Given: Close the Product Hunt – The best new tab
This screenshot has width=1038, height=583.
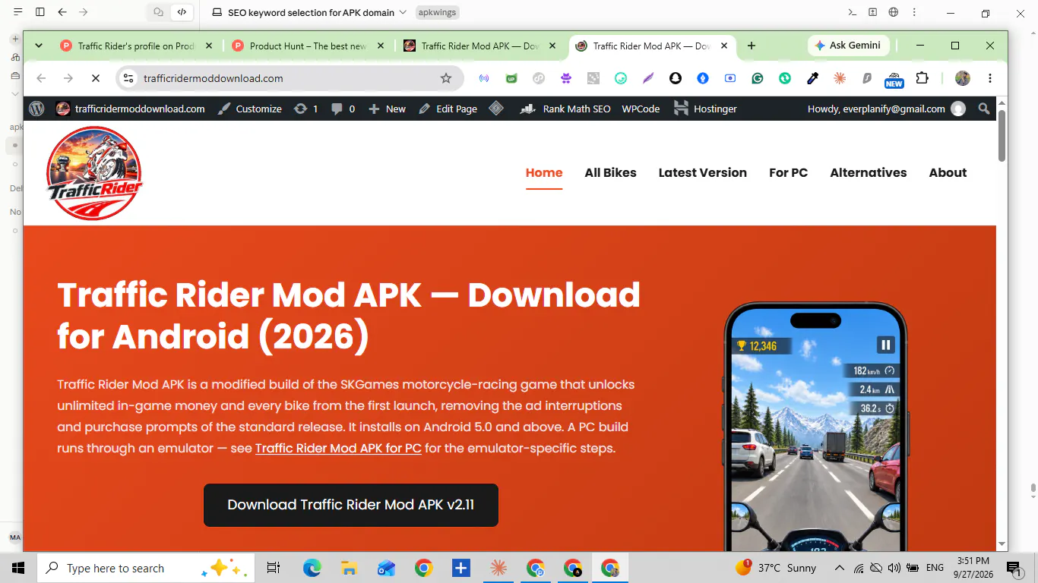Looking at the screenshot, I should tap(381, 46).
